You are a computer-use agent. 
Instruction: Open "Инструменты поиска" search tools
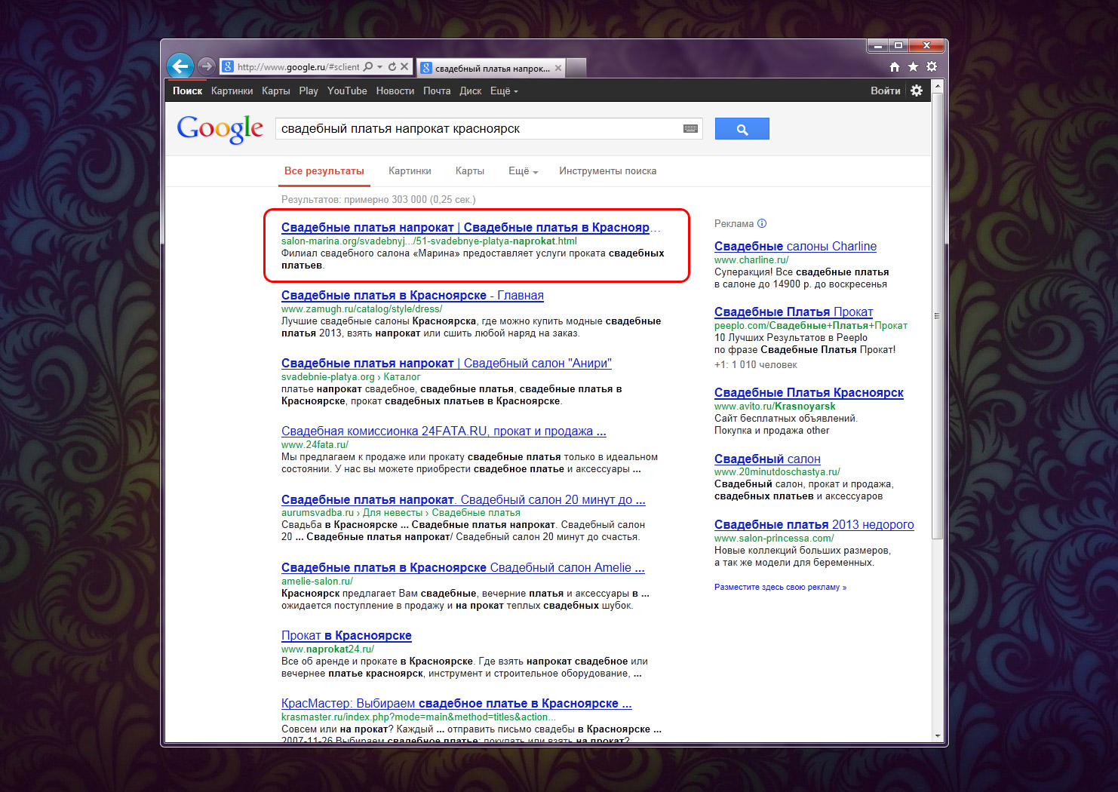tap(607, 171)
